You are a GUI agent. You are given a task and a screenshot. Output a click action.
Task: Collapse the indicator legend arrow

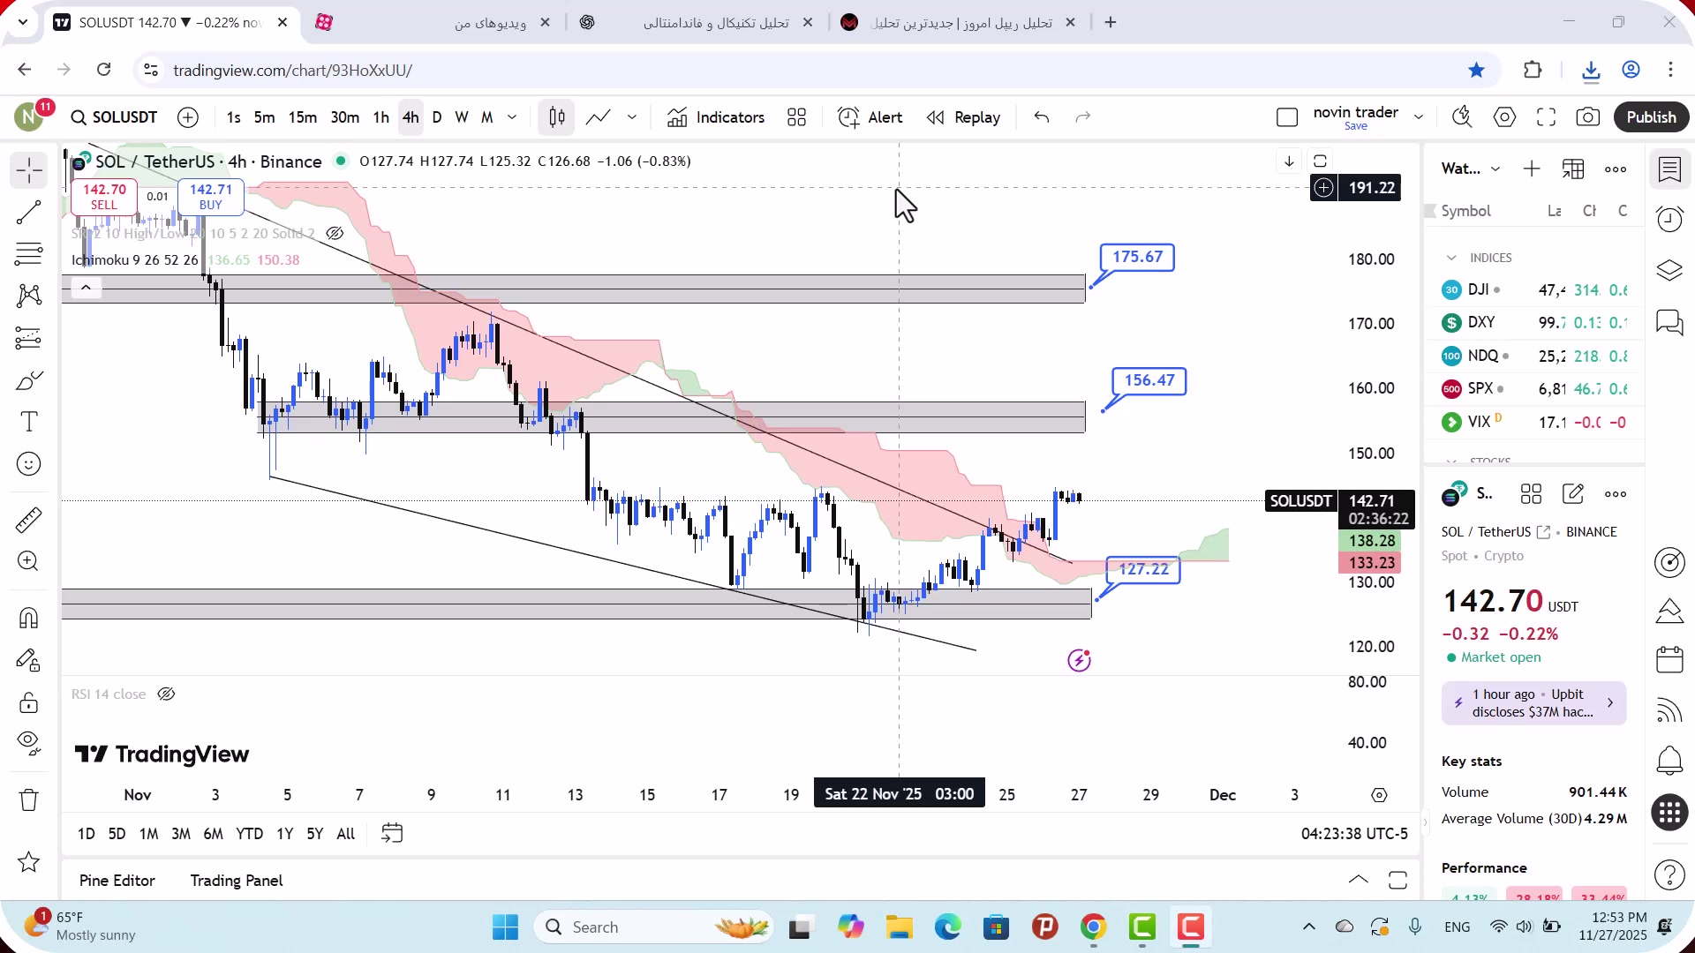86,288
